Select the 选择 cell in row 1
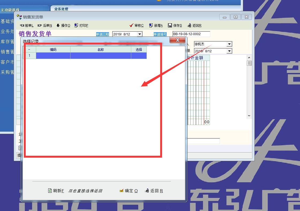Image resolution: width=300 pixels, height=211 pixels. (x=139, y=55)
